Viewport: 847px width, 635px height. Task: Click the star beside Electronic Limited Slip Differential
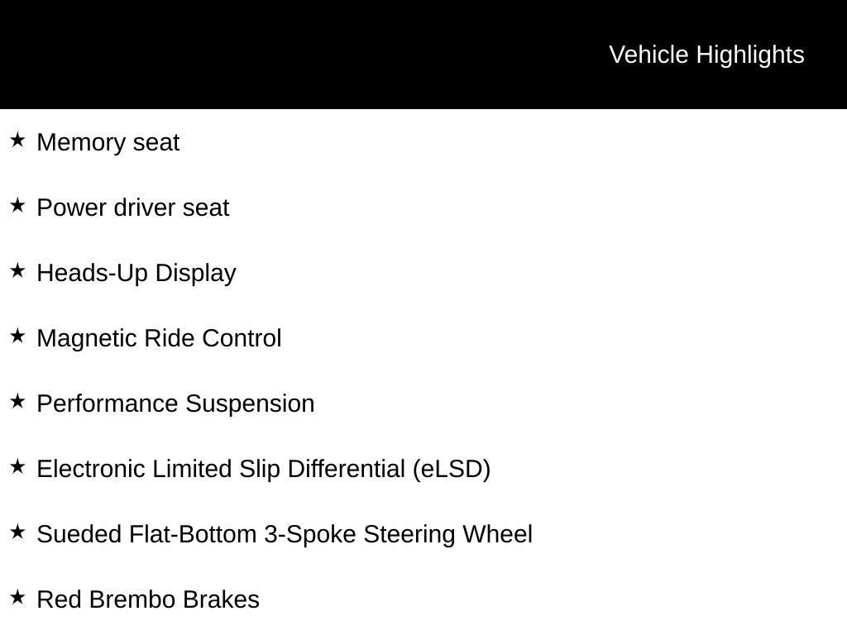pyautogui.click(x=18, y=467)
